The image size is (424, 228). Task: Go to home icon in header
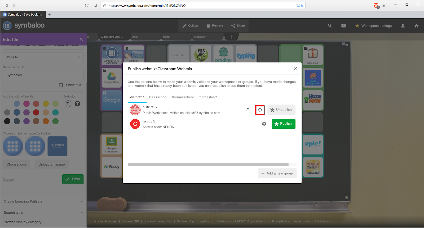(x=417, y=26)
